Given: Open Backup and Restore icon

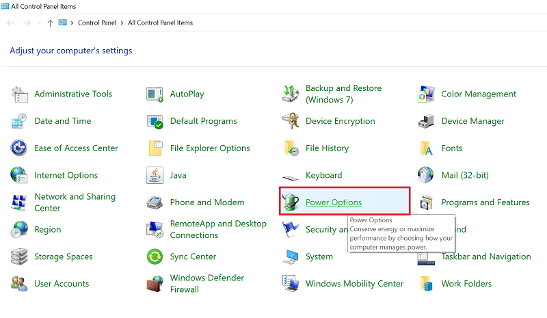Looking at the screenshot, I should (x=290, y=94).
